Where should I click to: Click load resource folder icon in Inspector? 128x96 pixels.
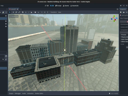pyautogui.click(x=124, y=12)
